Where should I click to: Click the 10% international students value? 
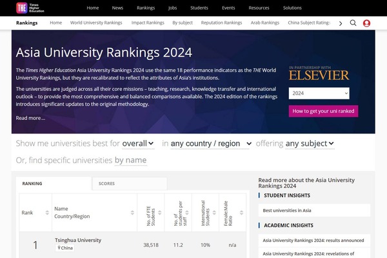pyautogui.click(x=205, y=245)
